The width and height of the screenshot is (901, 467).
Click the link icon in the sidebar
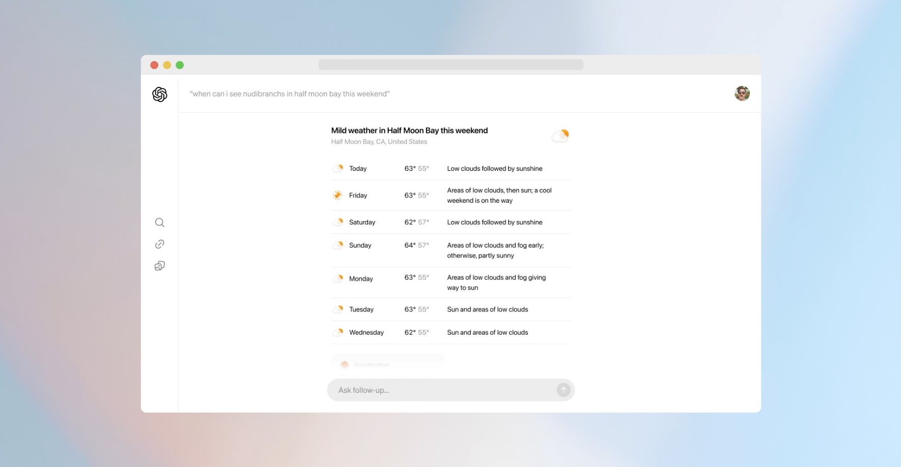coord(159,244)
